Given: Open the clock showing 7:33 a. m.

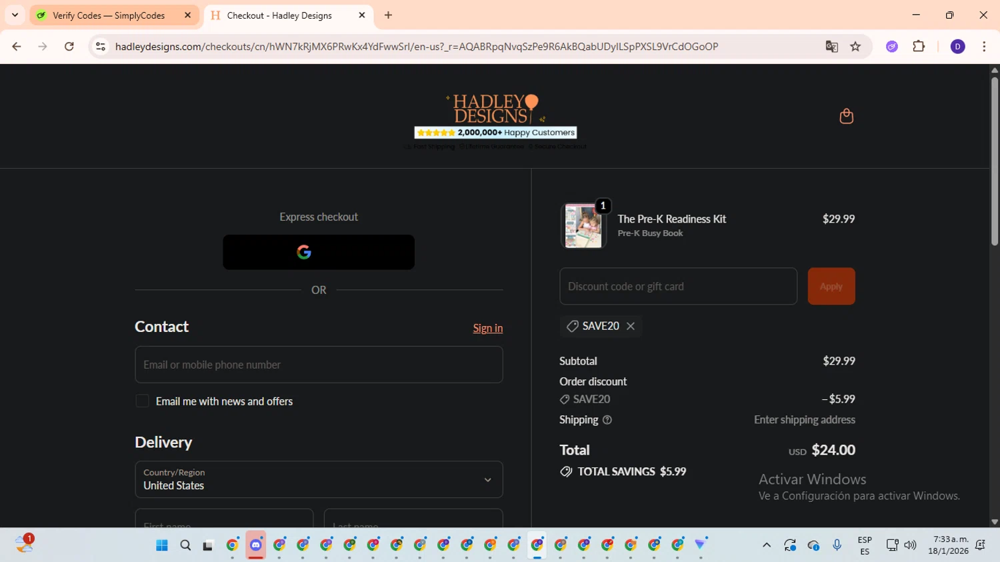Looking at the screenshot, I should click(949, 545).
